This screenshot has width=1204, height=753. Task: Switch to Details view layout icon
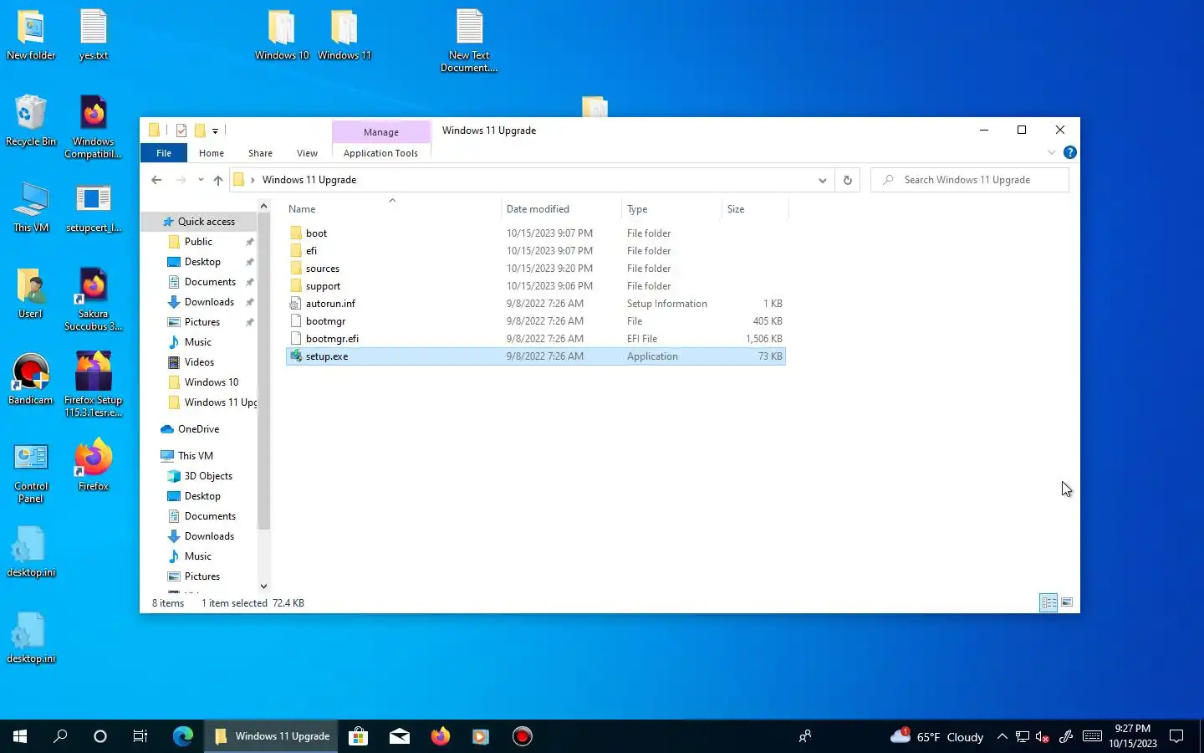[x=1048, y=602]
